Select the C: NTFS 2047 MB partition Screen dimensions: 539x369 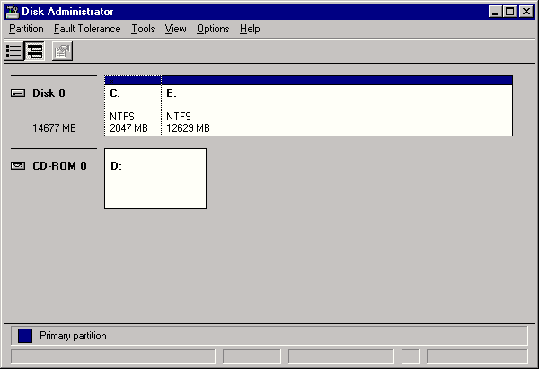tap(133, 110)
